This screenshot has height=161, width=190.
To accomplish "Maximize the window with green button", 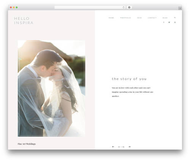I will (17, 7).
